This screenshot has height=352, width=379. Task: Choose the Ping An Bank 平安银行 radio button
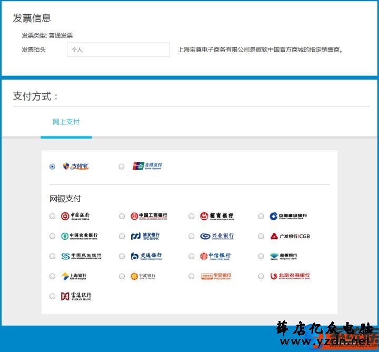click(192, 276)
